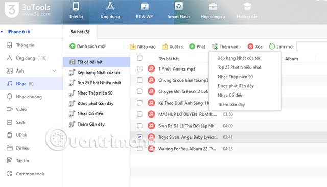Image resolution: width=327 pixels, height=187 pixels.
Task: Choose Nhạc Thập niên 90 in dropdown menu
Action: point(245,77)
